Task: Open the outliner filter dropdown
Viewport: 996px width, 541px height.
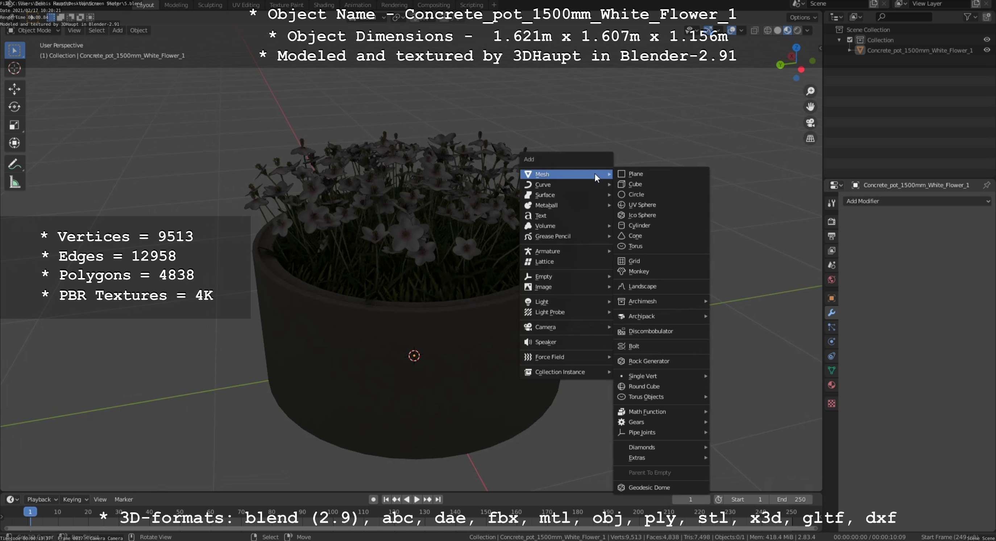Action: pyautogui.click(x=970, y=17)
